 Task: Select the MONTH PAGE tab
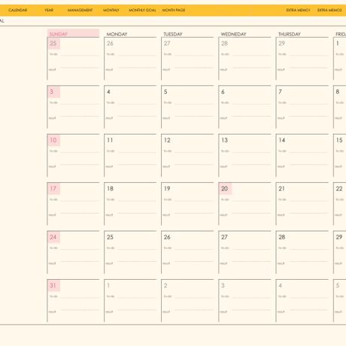click(x=174, y=11)
